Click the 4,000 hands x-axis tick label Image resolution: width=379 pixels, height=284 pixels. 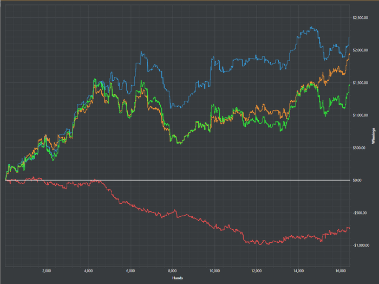coord(88,270)
